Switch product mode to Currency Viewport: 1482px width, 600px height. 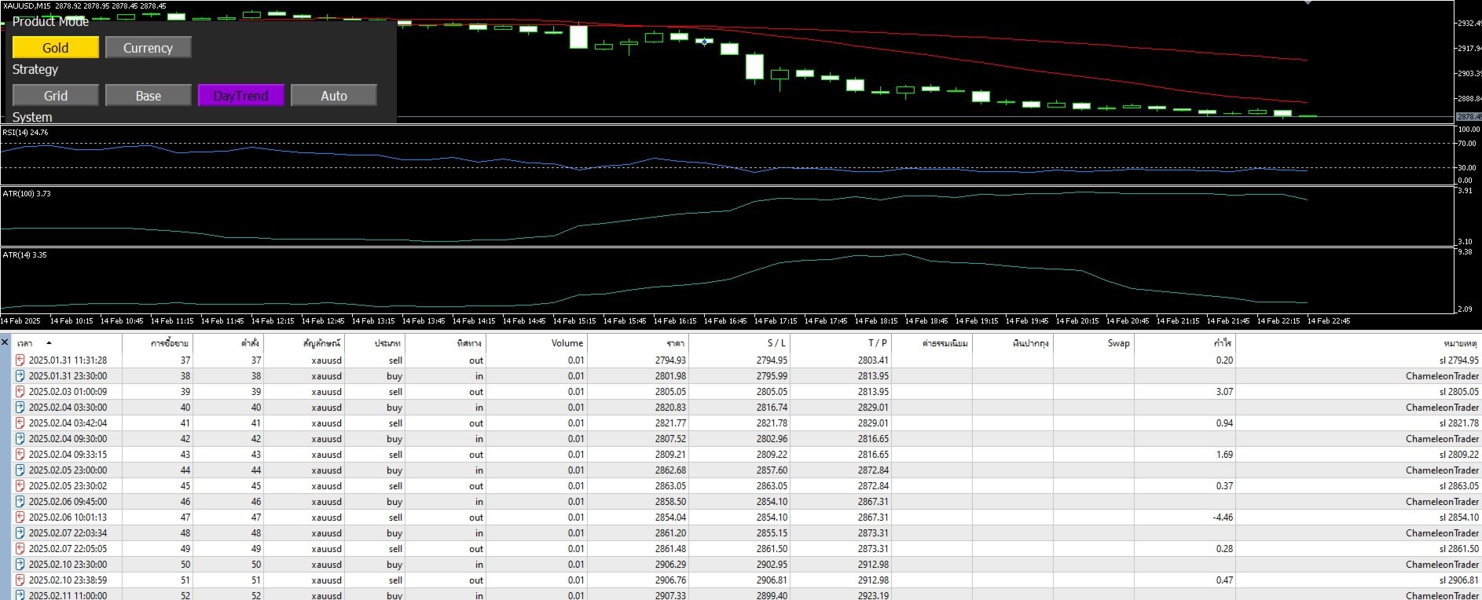(x=149, y=48)
